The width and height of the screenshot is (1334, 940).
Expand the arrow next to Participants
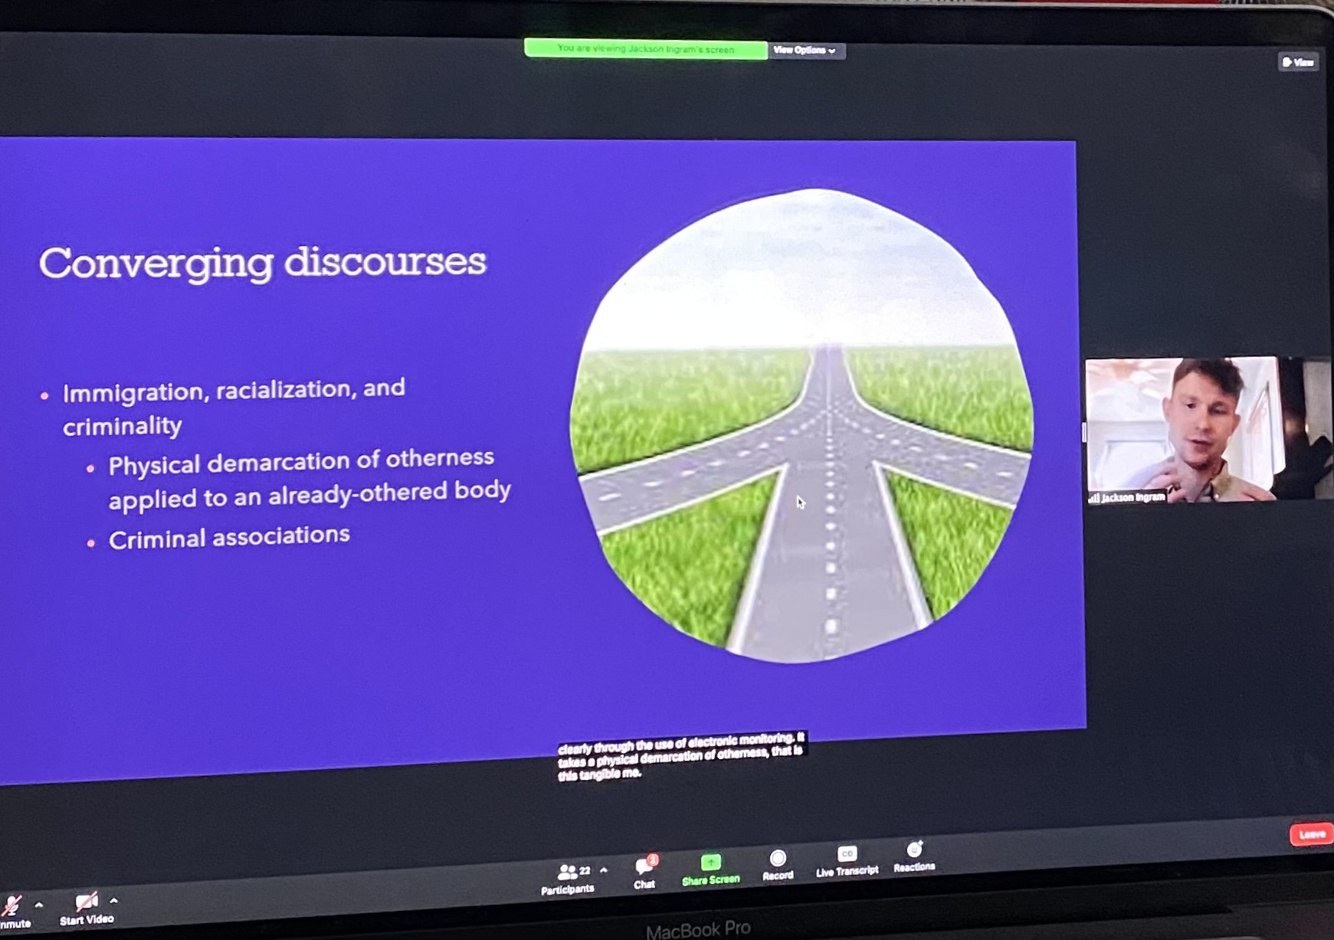(604, 870)
